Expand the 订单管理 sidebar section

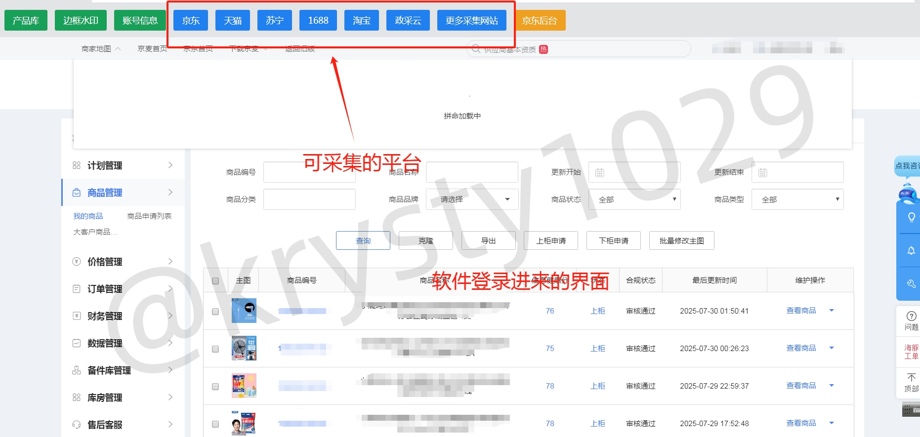tap(123, 289)
